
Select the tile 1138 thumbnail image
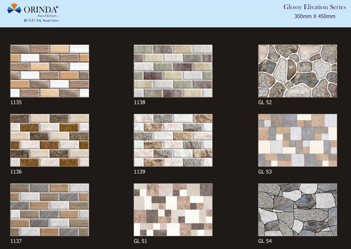[173, 71]
